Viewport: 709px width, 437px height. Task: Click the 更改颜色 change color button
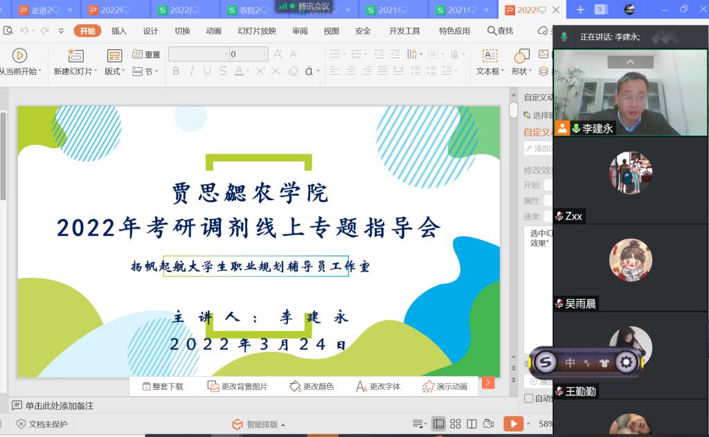[x=312, y=386]
